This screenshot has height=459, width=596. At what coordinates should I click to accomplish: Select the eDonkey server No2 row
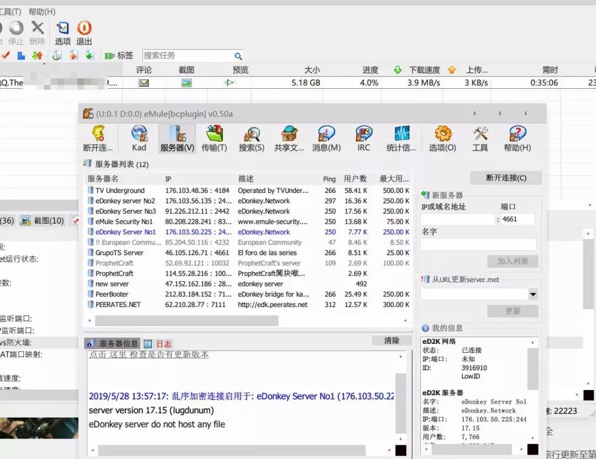[248, 201]
